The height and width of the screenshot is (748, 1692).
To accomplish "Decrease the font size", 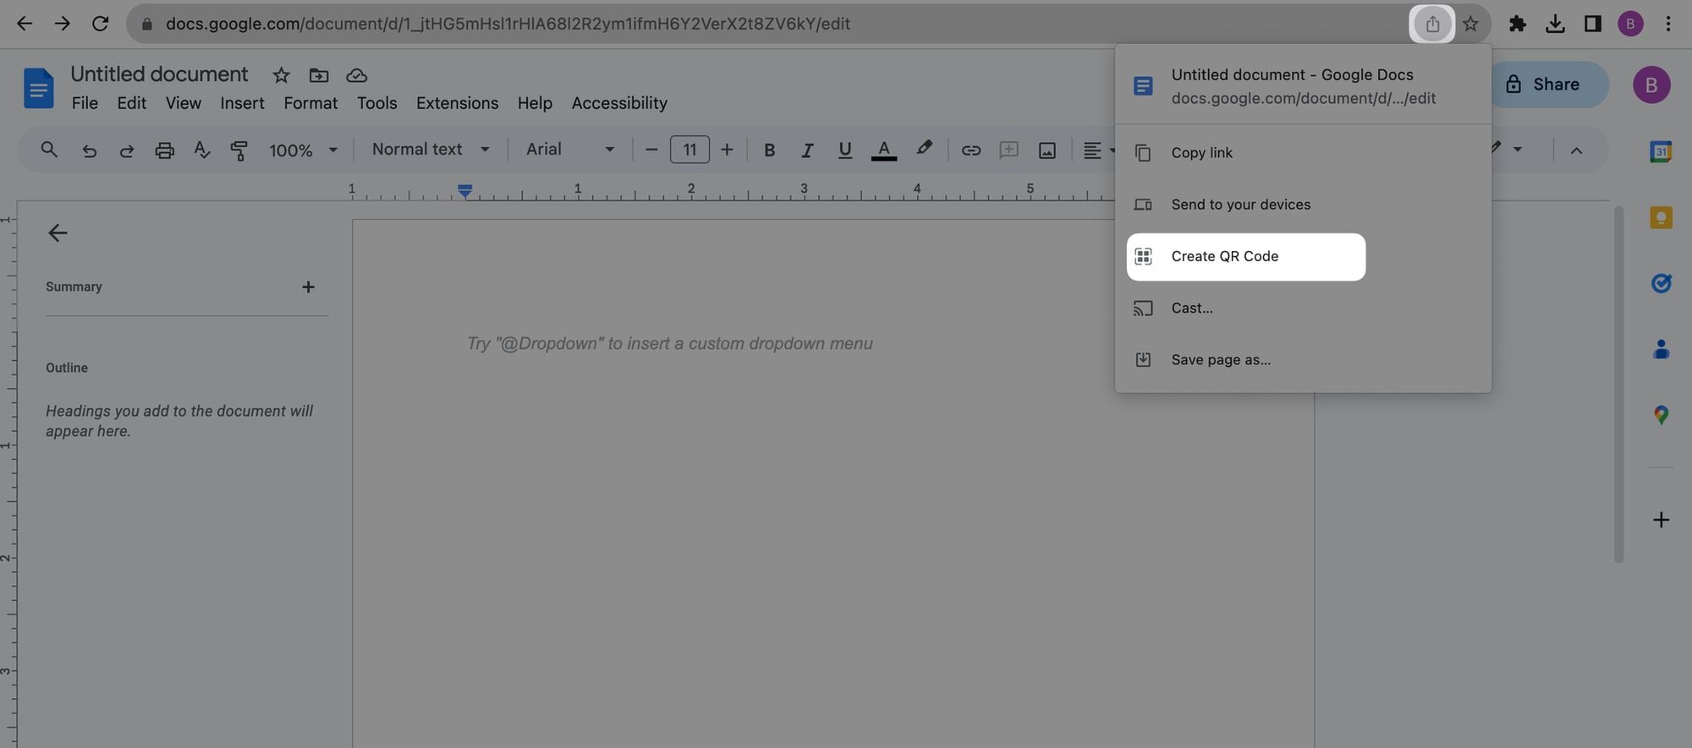I will tap(651, 150).
